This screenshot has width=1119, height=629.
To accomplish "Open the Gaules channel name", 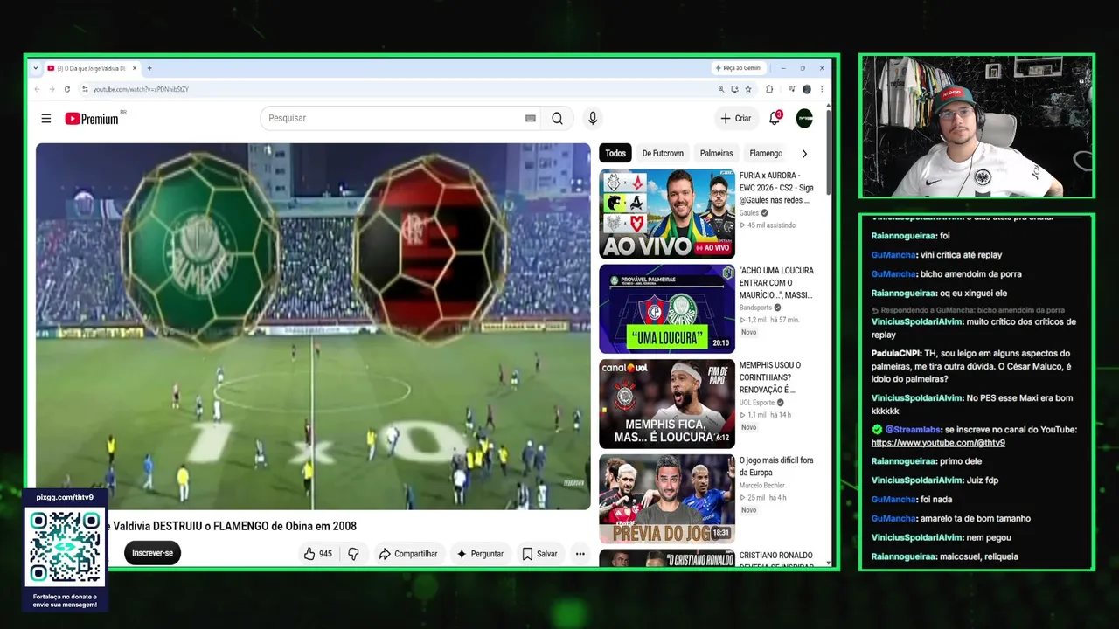I will point(749,213).
